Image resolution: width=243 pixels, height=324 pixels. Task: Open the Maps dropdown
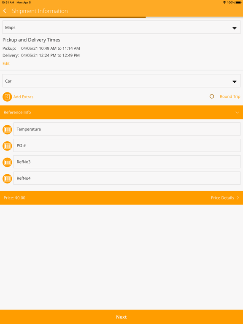121,27
